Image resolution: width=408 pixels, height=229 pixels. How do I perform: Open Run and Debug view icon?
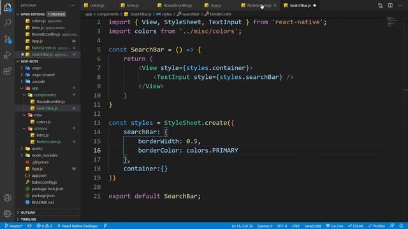pyautogui.click(x=7, y=55)
